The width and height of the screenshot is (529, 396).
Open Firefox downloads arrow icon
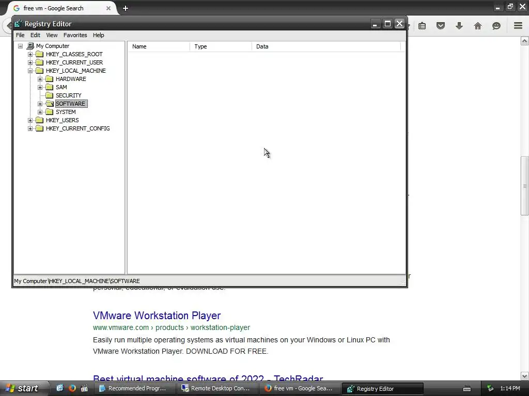pos(459,26)
